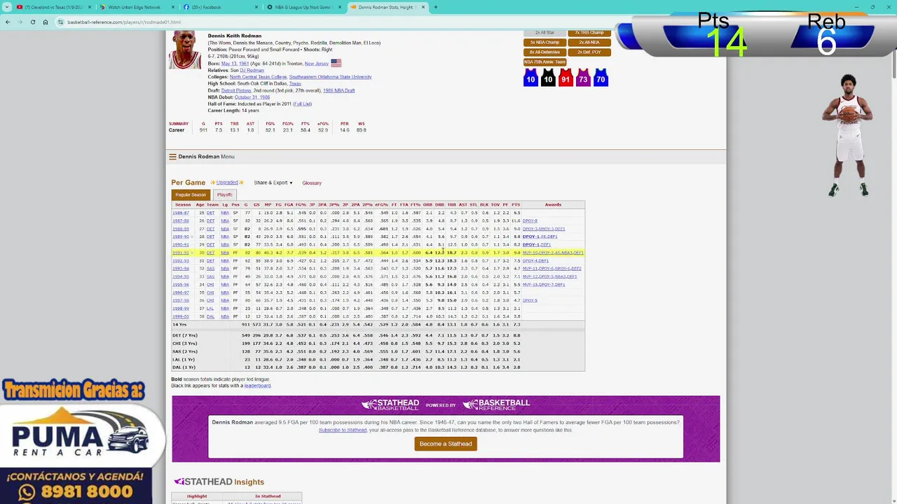This screenshot has height=504, width=897.
Task: Open site info icon in address bar
Action: coord(61,22)
